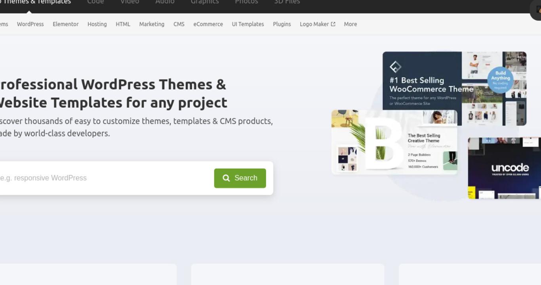The height and width of the screenshot is (285, 541).
Task: Open the UI Templates category
Action: point(248,24)
